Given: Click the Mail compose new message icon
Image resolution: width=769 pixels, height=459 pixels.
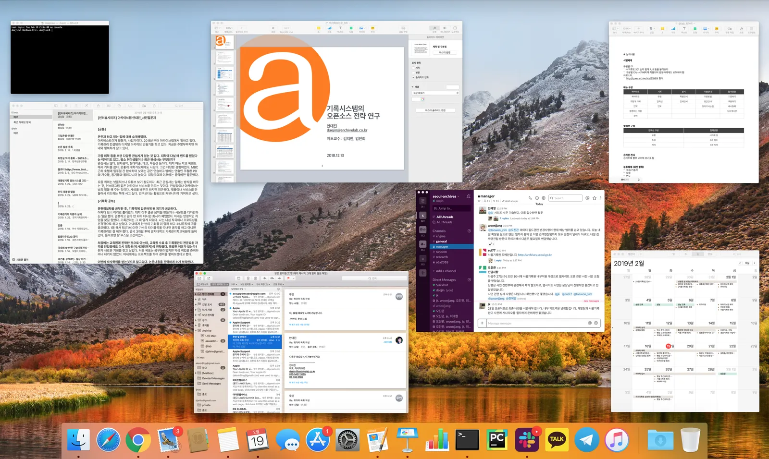Looking at the screenshot, I should click(x=209, y=278).
